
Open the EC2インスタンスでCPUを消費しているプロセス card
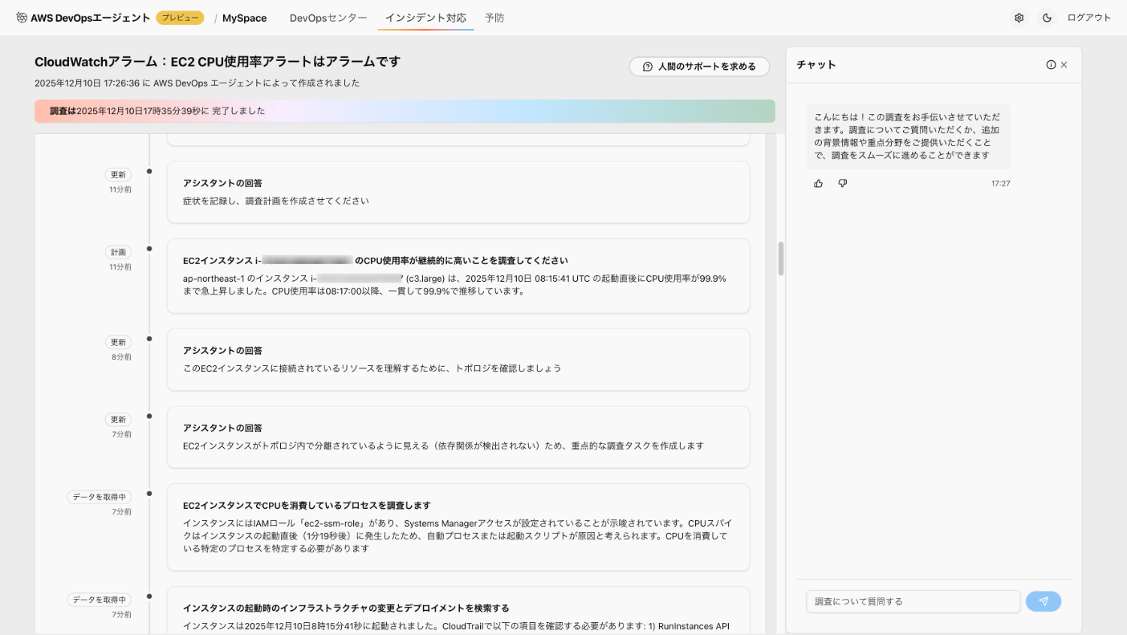[x=458, y=527]
